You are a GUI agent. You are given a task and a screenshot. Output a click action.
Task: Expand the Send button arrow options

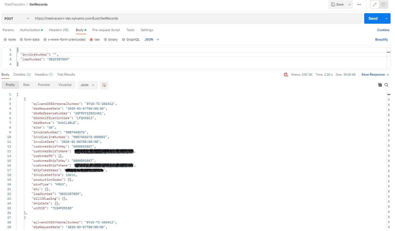click(x=386, y=18)
